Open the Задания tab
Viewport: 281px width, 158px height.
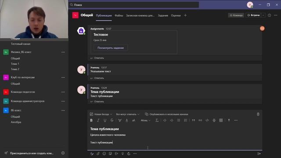pyautogui.click(x=163, y=15)
